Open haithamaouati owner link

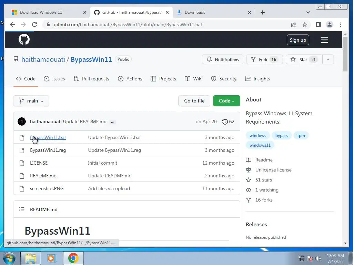43,59
